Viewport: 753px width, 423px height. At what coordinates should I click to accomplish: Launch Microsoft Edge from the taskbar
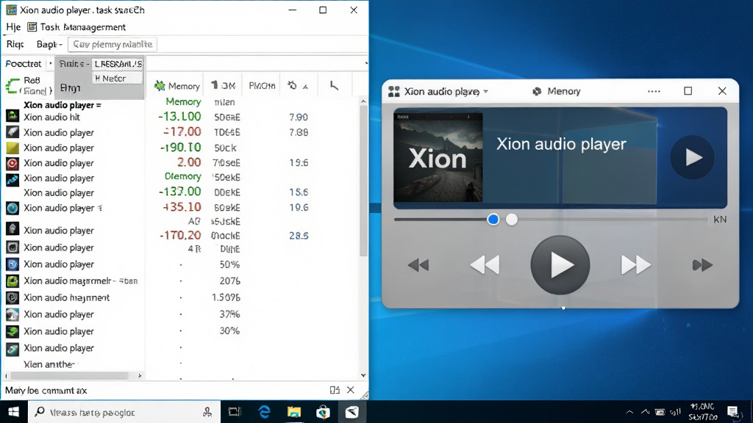coord(264,411)
